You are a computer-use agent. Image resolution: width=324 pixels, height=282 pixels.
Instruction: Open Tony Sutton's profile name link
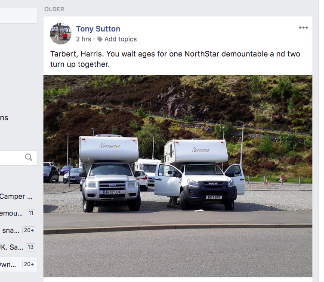98,29
